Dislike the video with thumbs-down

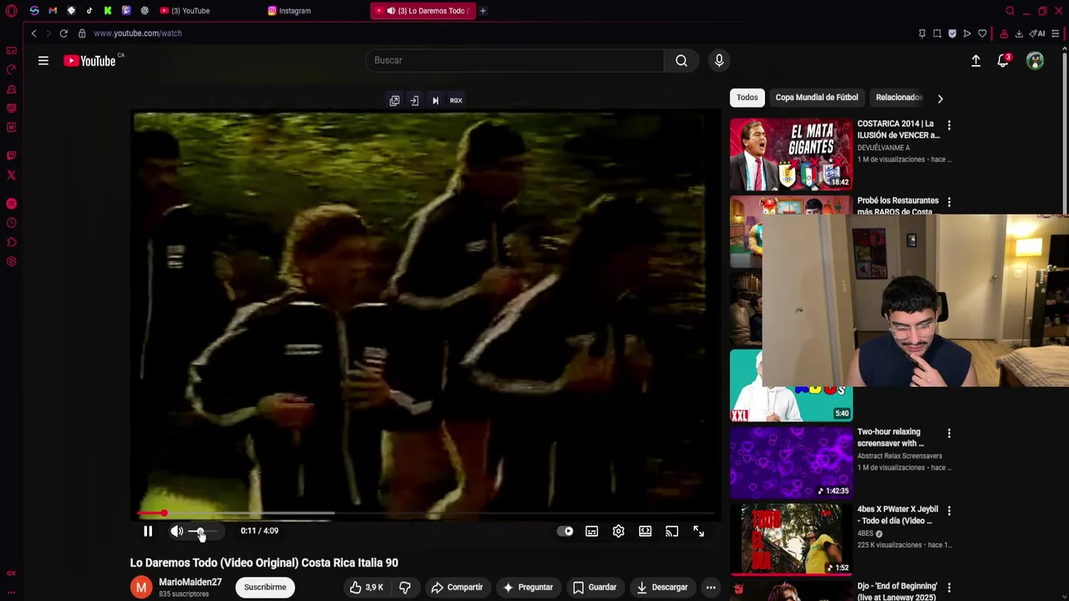(x=405, y=588)
